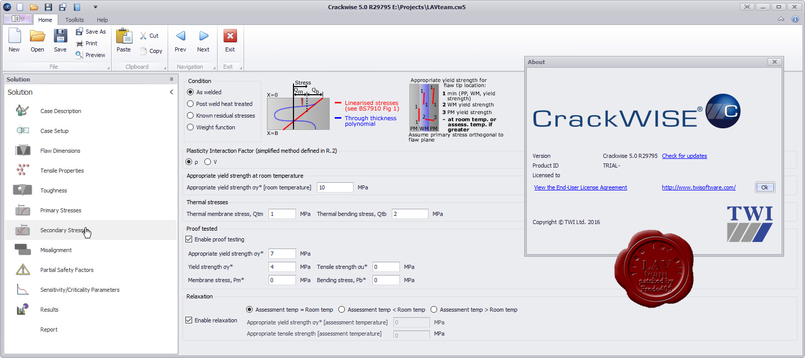Open the Help ribbon tab
This screenshot has width=805, height=358.
click(x=102, y=20)
